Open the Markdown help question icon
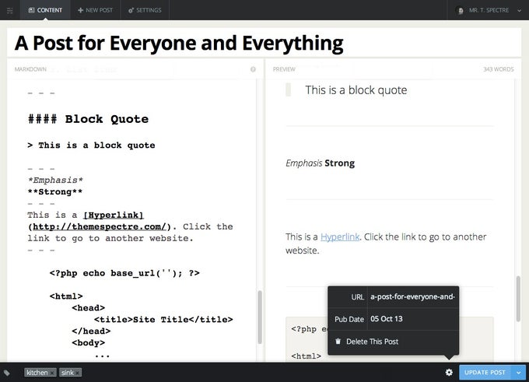Image resolution: width=529 pixels, height=382 pixels. click(x=253, y=69)
